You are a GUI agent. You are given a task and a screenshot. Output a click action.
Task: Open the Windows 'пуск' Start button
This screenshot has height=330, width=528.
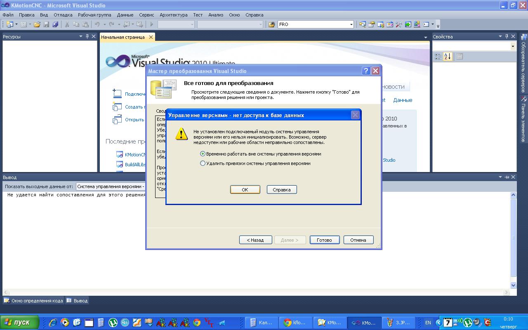20,323
